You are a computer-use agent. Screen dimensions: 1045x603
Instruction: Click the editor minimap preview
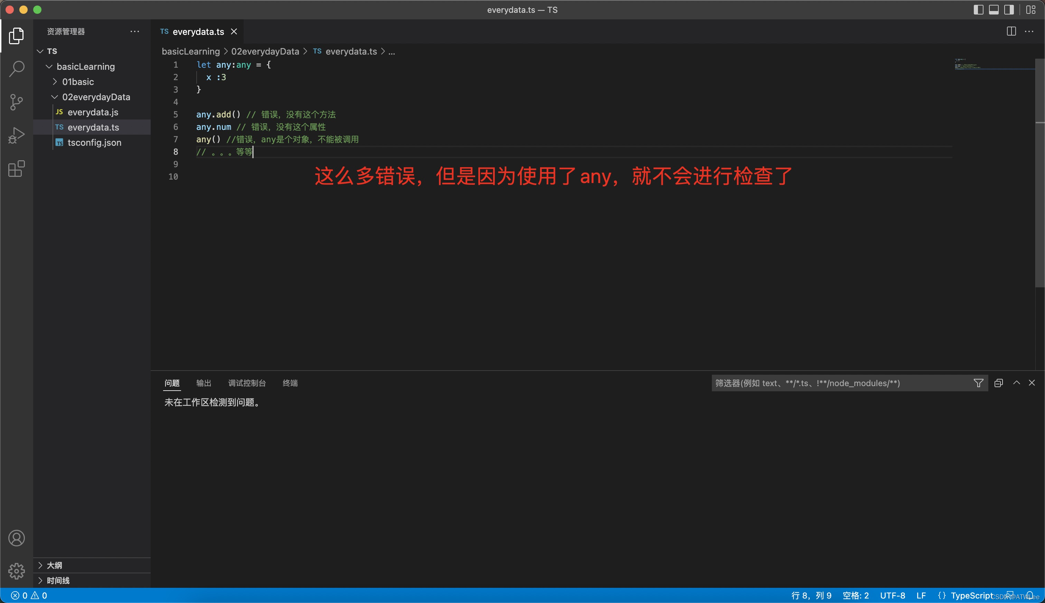point(995,65)
